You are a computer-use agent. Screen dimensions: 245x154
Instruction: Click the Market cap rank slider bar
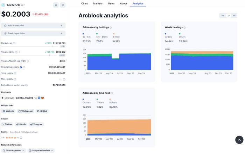click(x=30, y=46)
